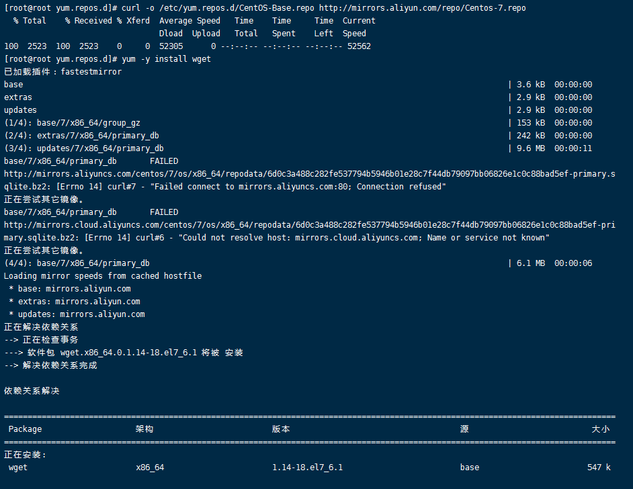Click the mirrors.cloud.aliyuncs.com repodata URL
Viewport: 633px width, 489px height.
310,231
